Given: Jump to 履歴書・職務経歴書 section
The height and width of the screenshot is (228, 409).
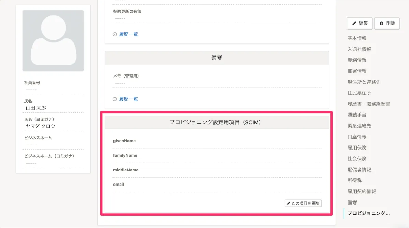Looking at the screenshot, I should click(369, 104).
